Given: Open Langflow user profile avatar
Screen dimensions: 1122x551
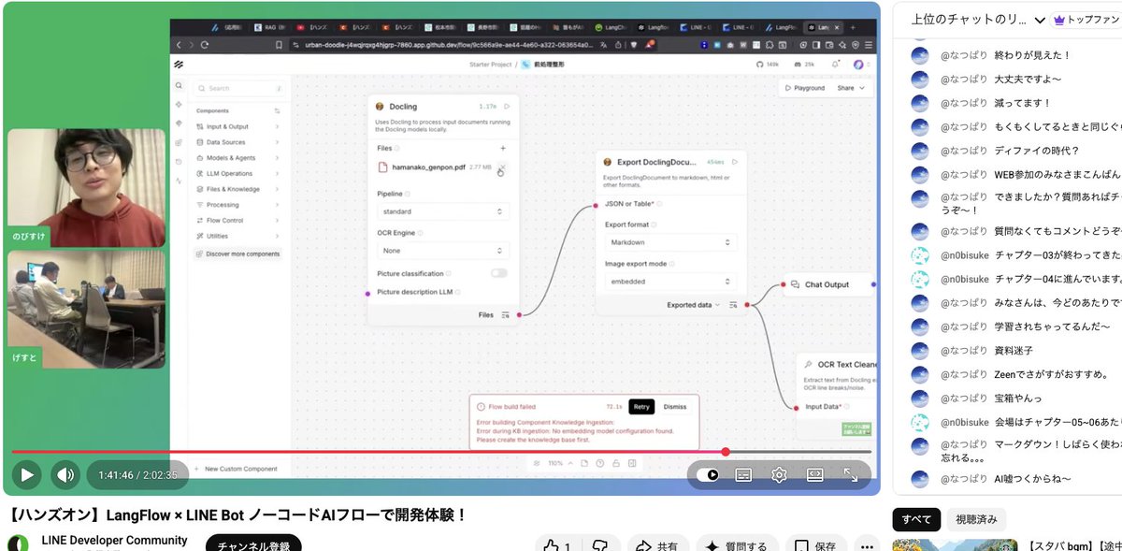Looking at the screenshot, I should (858, 64).
